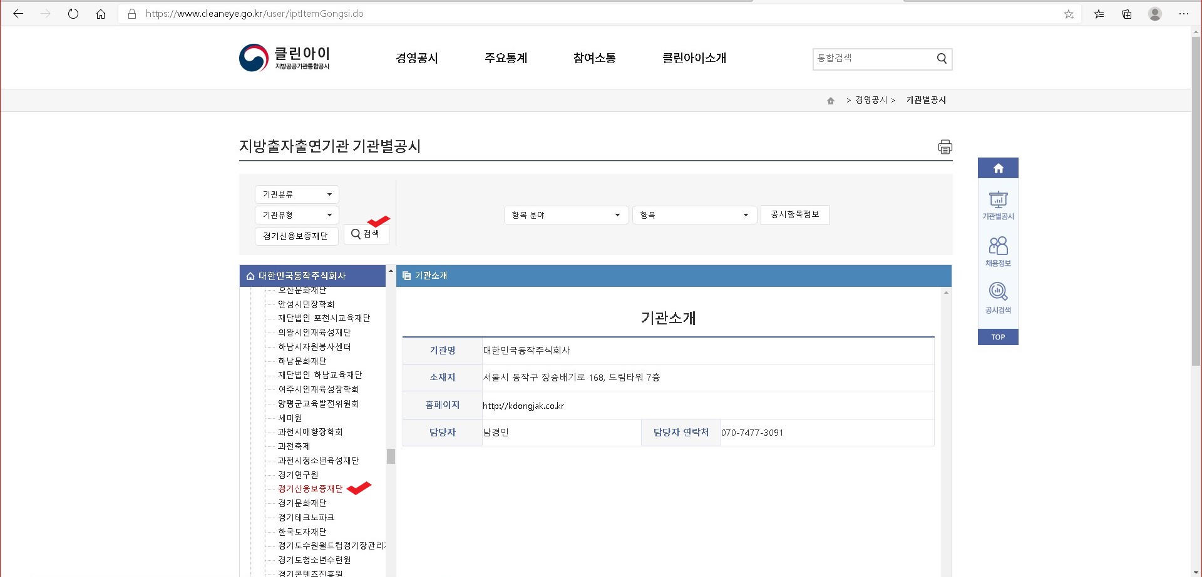Open the 항목 분야 dropdown
The image size is (1202, 577).
coord(565,215)
